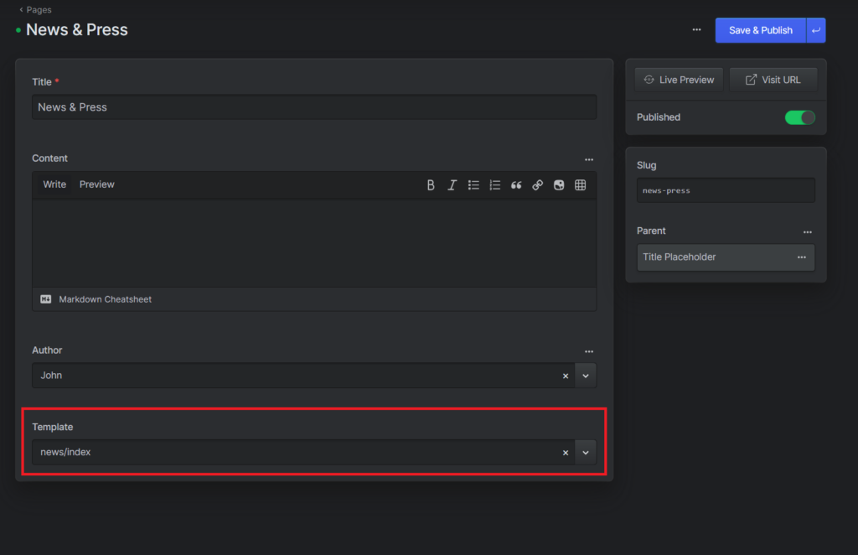Expand the Author dropdown
The height and width of the screenshot is (555, 858).
tap(586, 376)
